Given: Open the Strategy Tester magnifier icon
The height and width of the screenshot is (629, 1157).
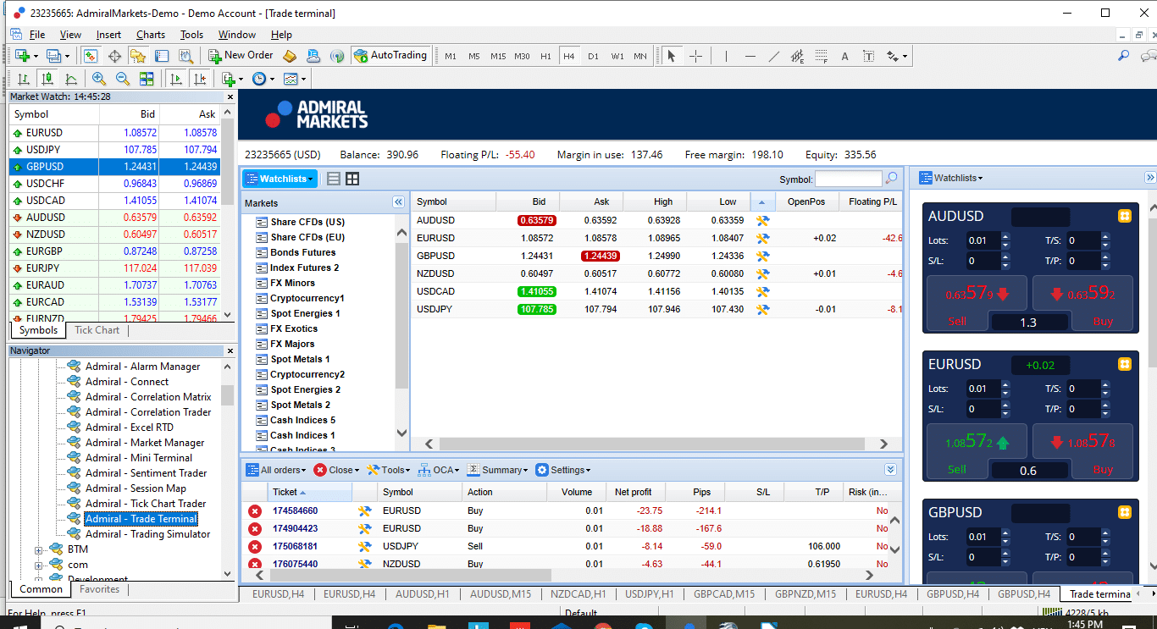Looking at the screenshot, I should coord(185,56).
